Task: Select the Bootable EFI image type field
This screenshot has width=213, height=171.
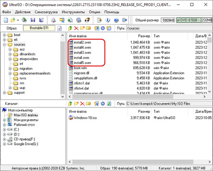Action: coord(39,28)
